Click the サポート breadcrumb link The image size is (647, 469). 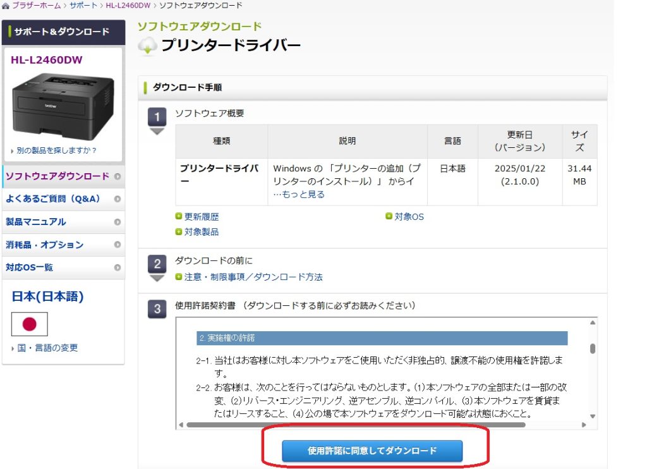[x=84, y=6]
